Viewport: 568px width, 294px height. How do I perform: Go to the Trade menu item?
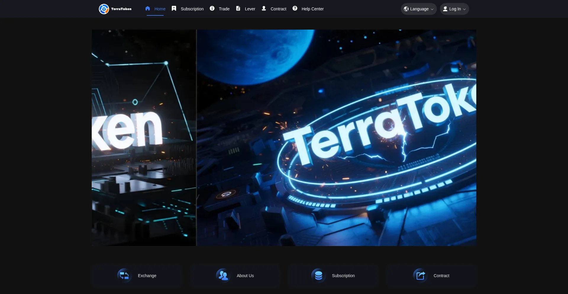[224, 9]
